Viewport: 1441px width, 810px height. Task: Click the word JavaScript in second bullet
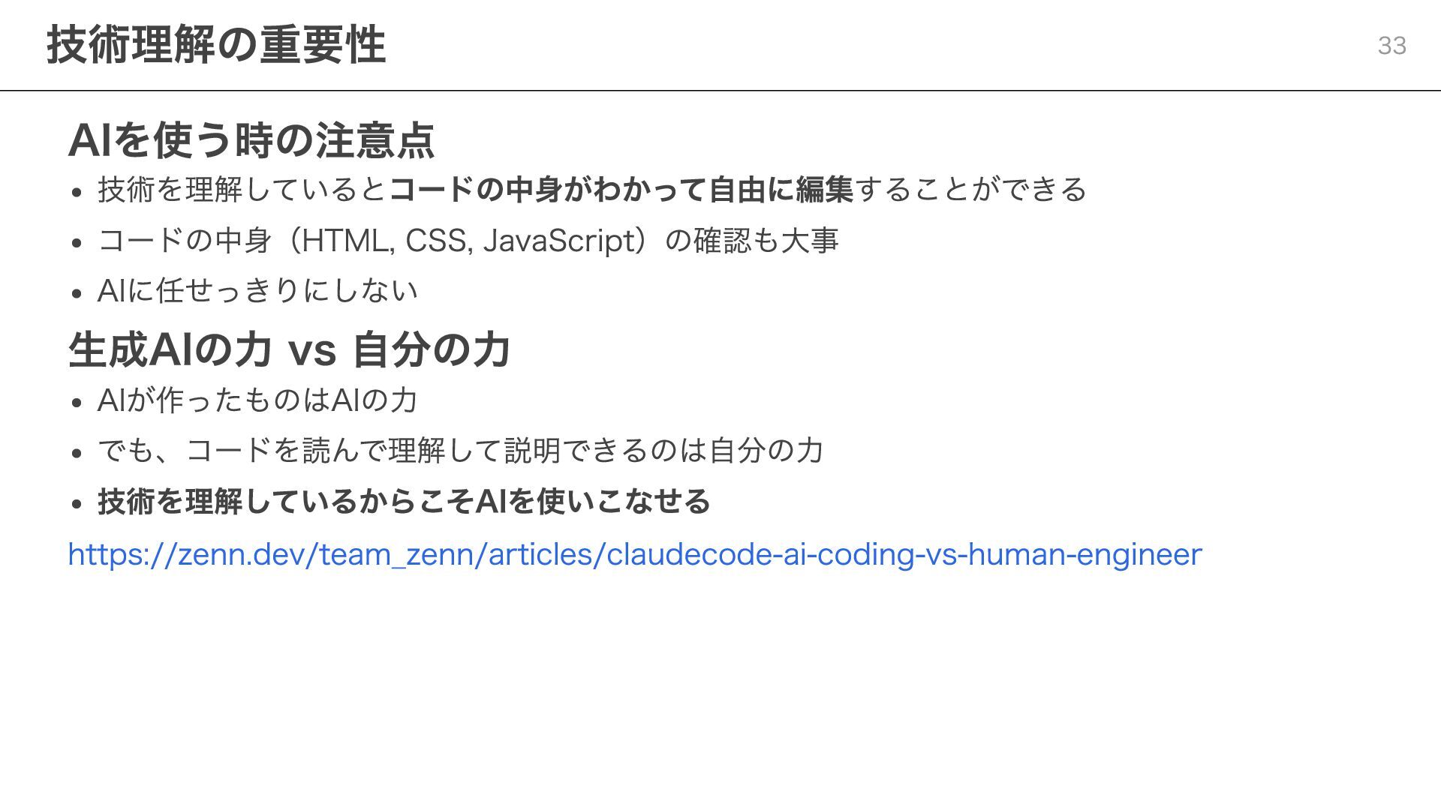point(559,241)
